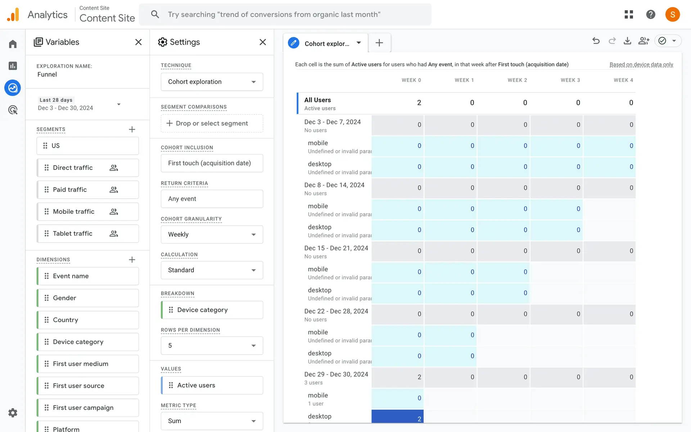Screen dimensions: 691x432
Task: Share exploration with add-user icon
Action: [643, 41]
